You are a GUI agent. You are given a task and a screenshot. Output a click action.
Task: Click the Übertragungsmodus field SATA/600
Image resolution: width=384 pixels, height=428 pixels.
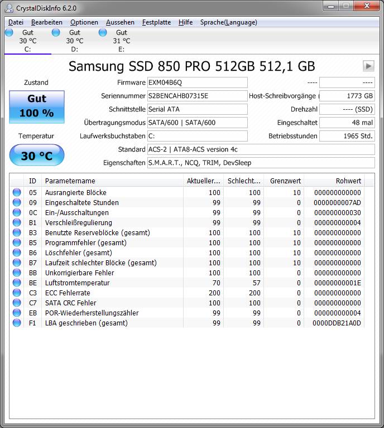click(x=198, y=123)
